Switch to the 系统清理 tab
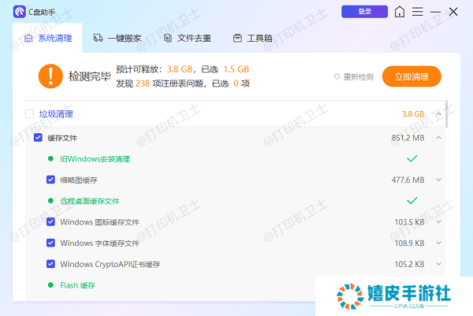Viewport: 473px width, 316px height. [47, 39]
